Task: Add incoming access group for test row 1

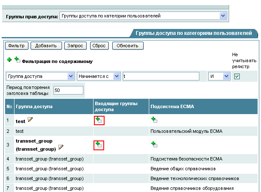Action: [99, 120]
